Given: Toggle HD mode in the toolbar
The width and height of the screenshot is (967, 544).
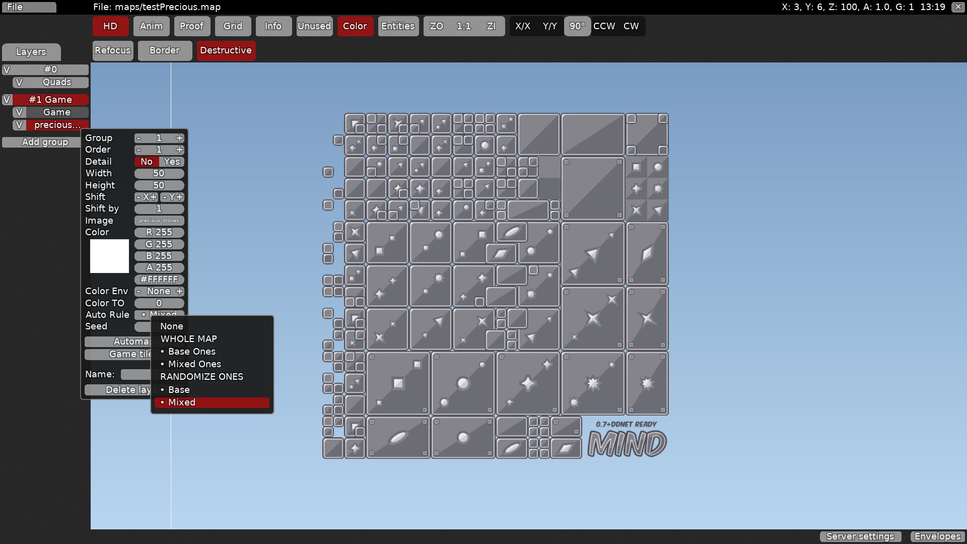Looking at the screenshot, I should (x=110, y=26).
